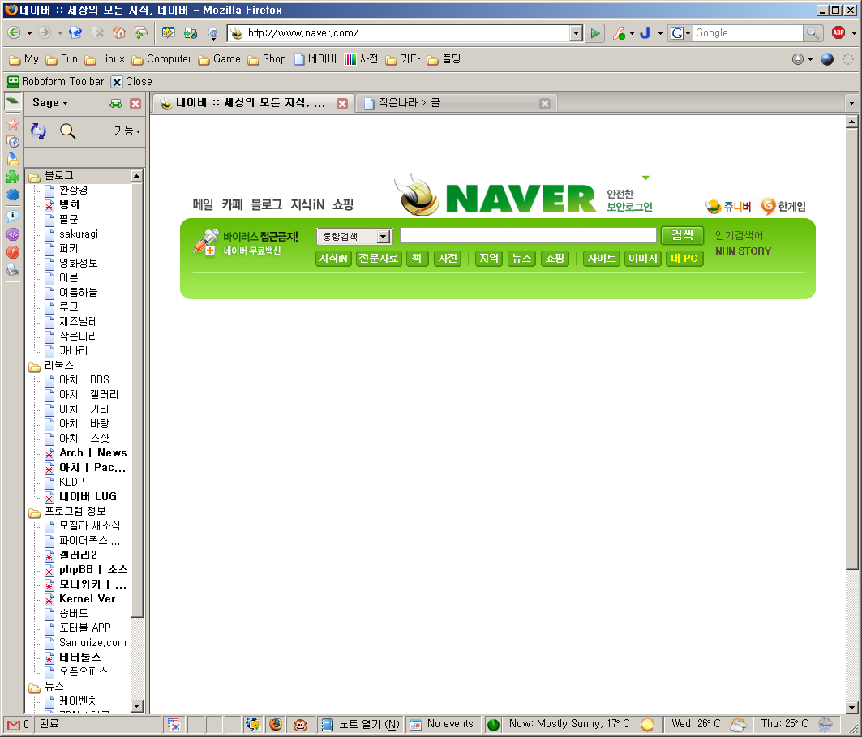The image size is (862, 737).
Task: Click the blue info bubble sidebar icon
Action: [13, 216]
